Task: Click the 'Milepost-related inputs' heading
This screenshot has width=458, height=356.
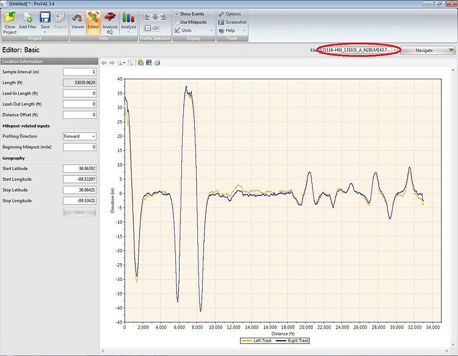Action: pos(26,126)
